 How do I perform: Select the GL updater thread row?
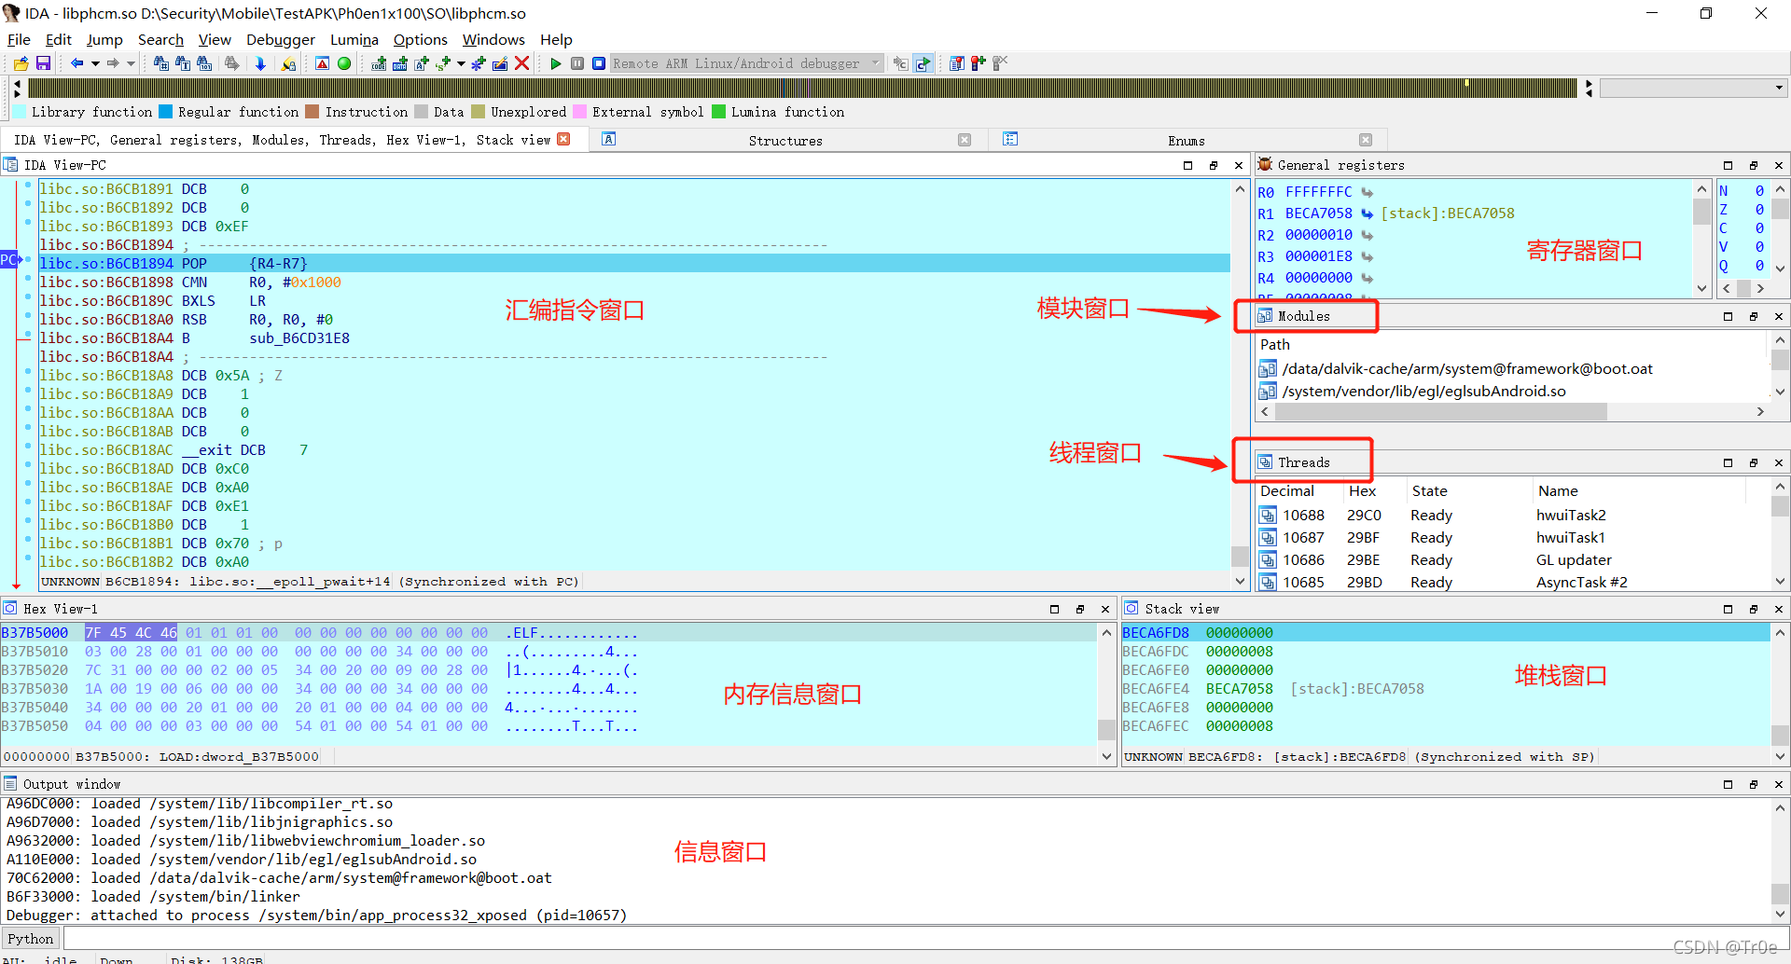(1511, 559)
